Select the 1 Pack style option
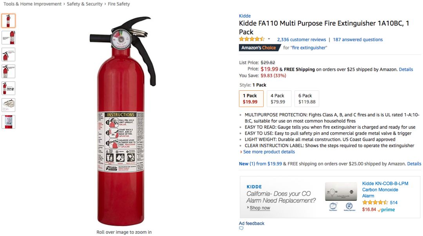Viewport: 423px width, 236px height. point(251,99)
